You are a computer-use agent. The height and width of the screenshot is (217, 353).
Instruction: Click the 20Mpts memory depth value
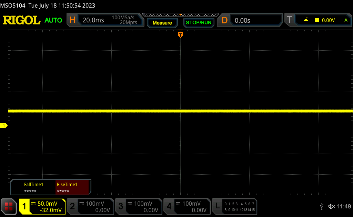[x=128, y=22]
